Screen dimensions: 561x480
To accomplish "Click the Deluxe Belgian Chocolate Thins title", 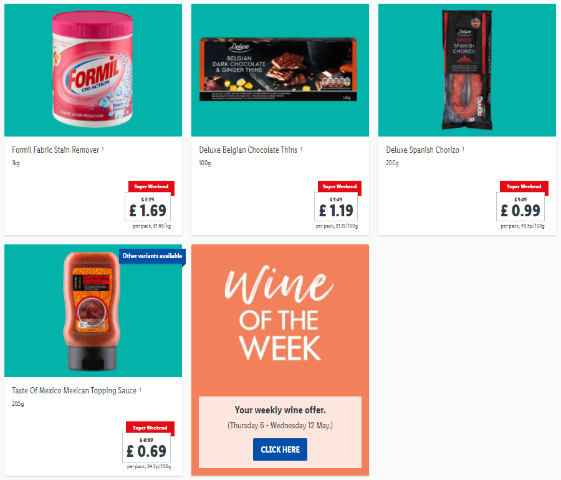I will tap(248, 150).
